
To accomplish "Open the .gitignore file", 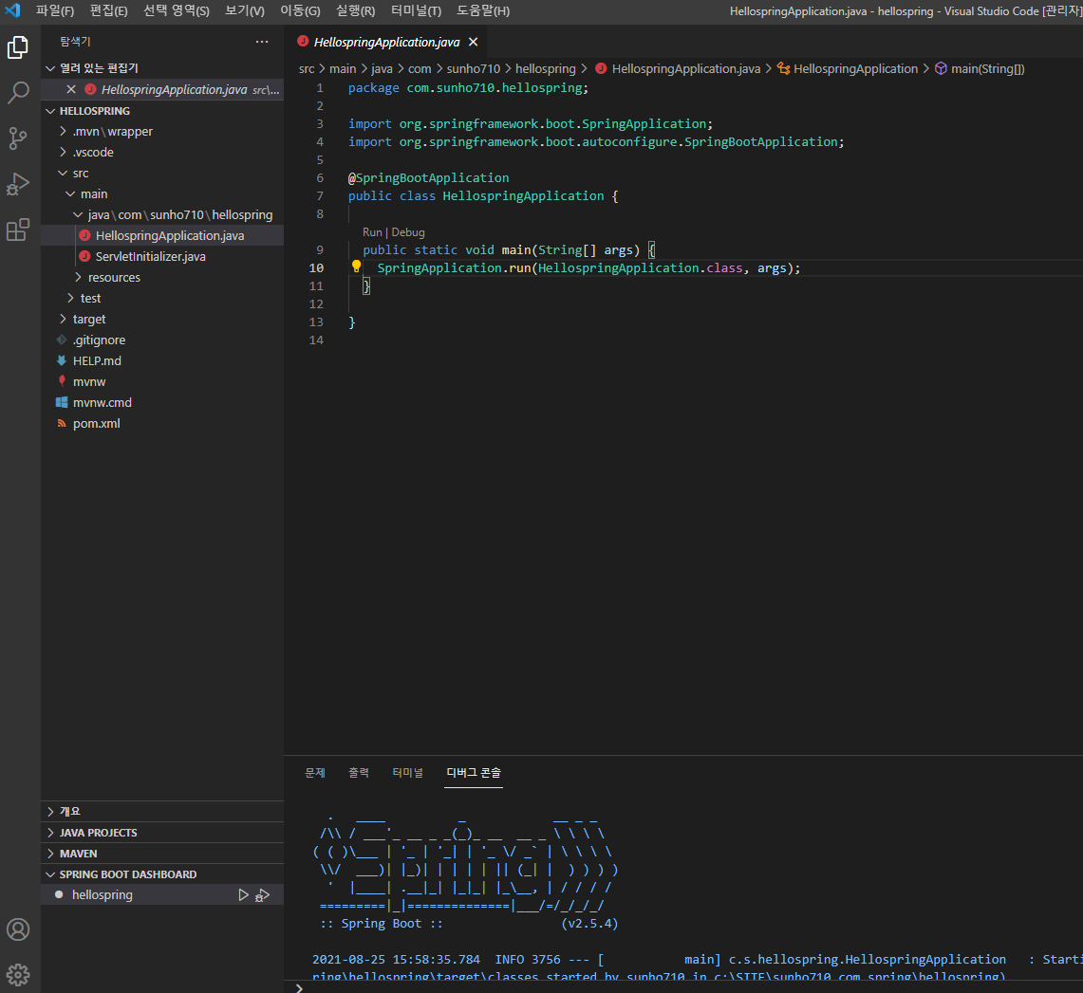I will click(x=99, y=340).
